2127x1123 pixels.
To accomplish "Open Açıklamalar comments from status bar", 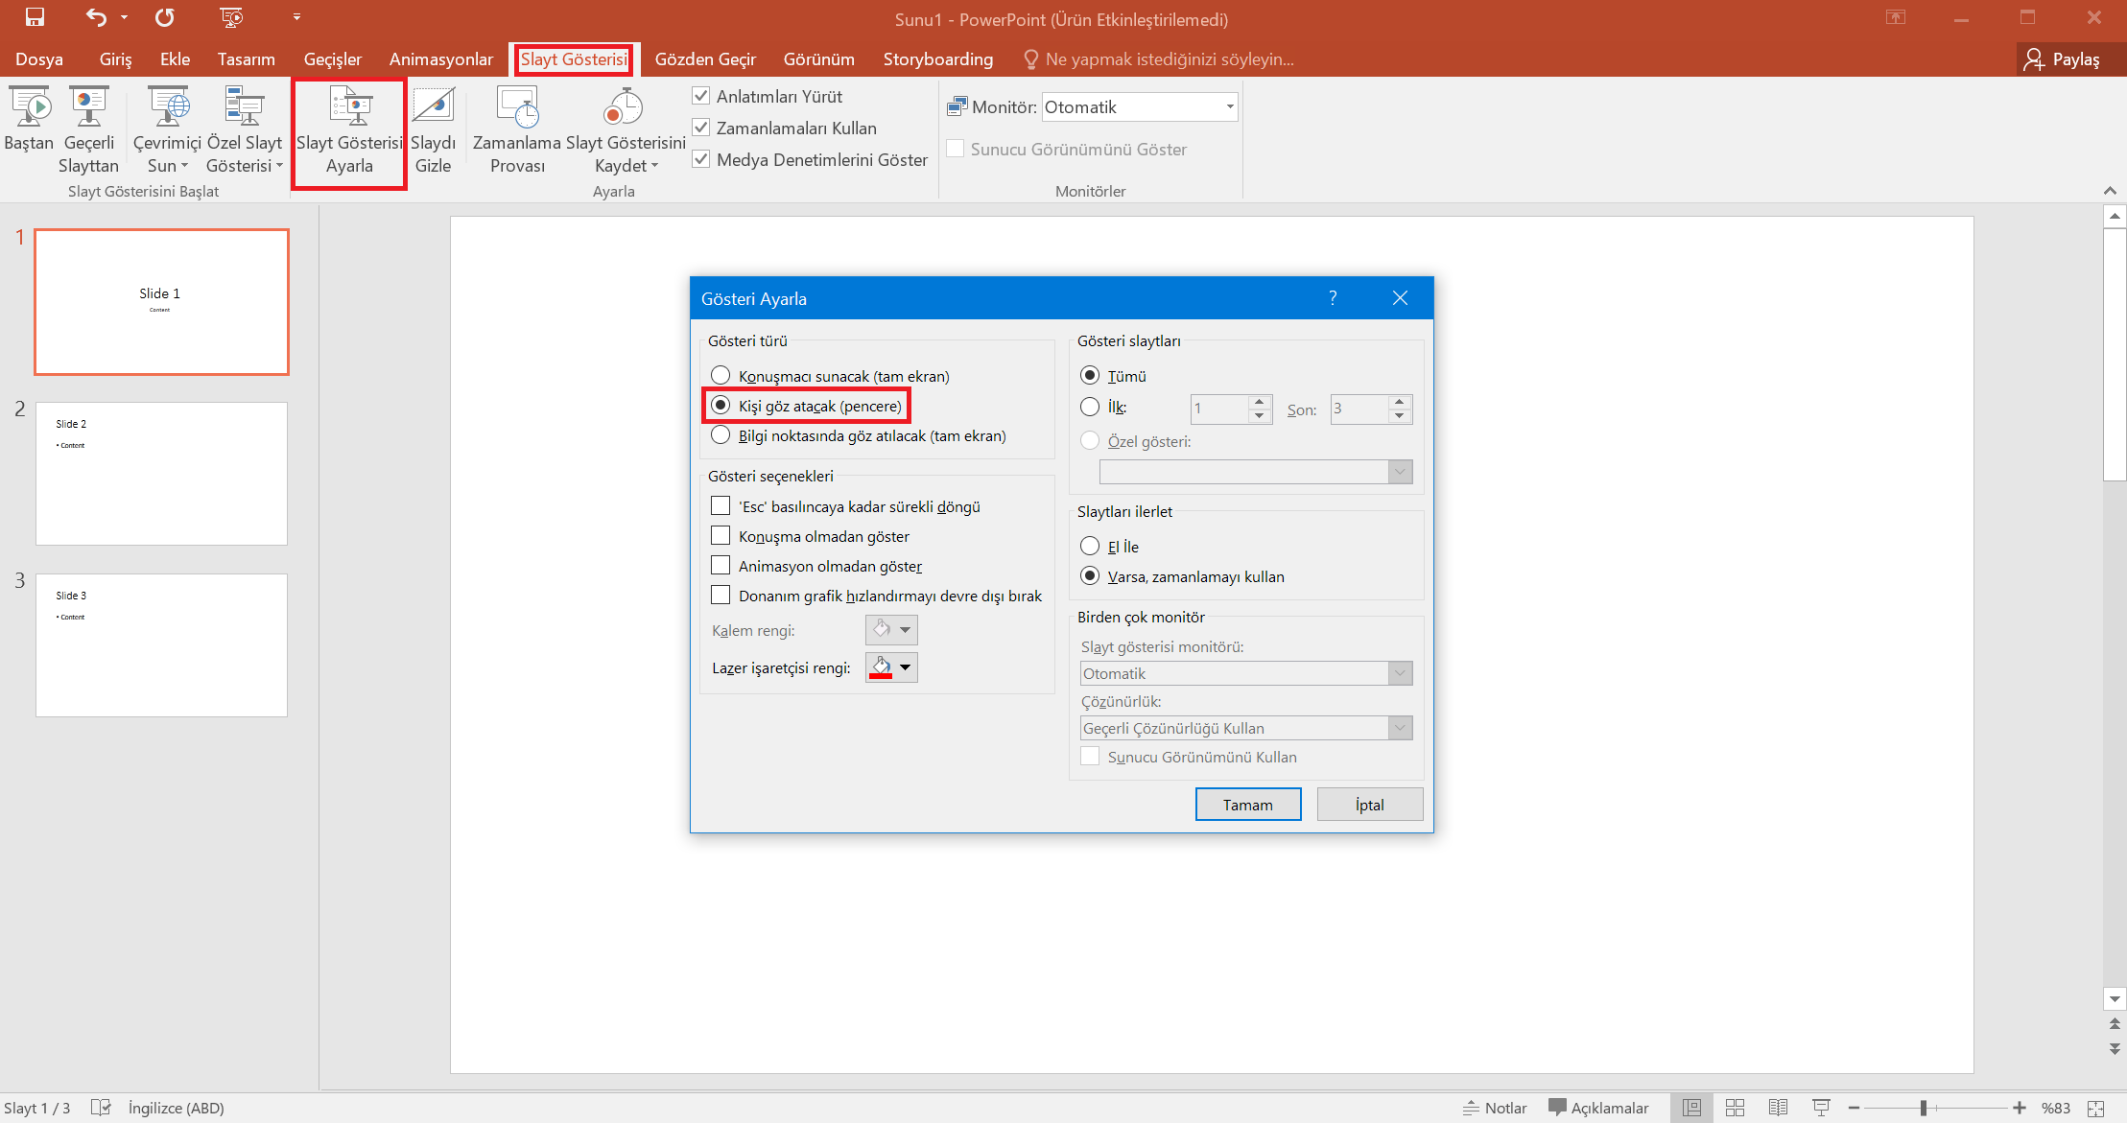I will click(x=1598, y=1108).
